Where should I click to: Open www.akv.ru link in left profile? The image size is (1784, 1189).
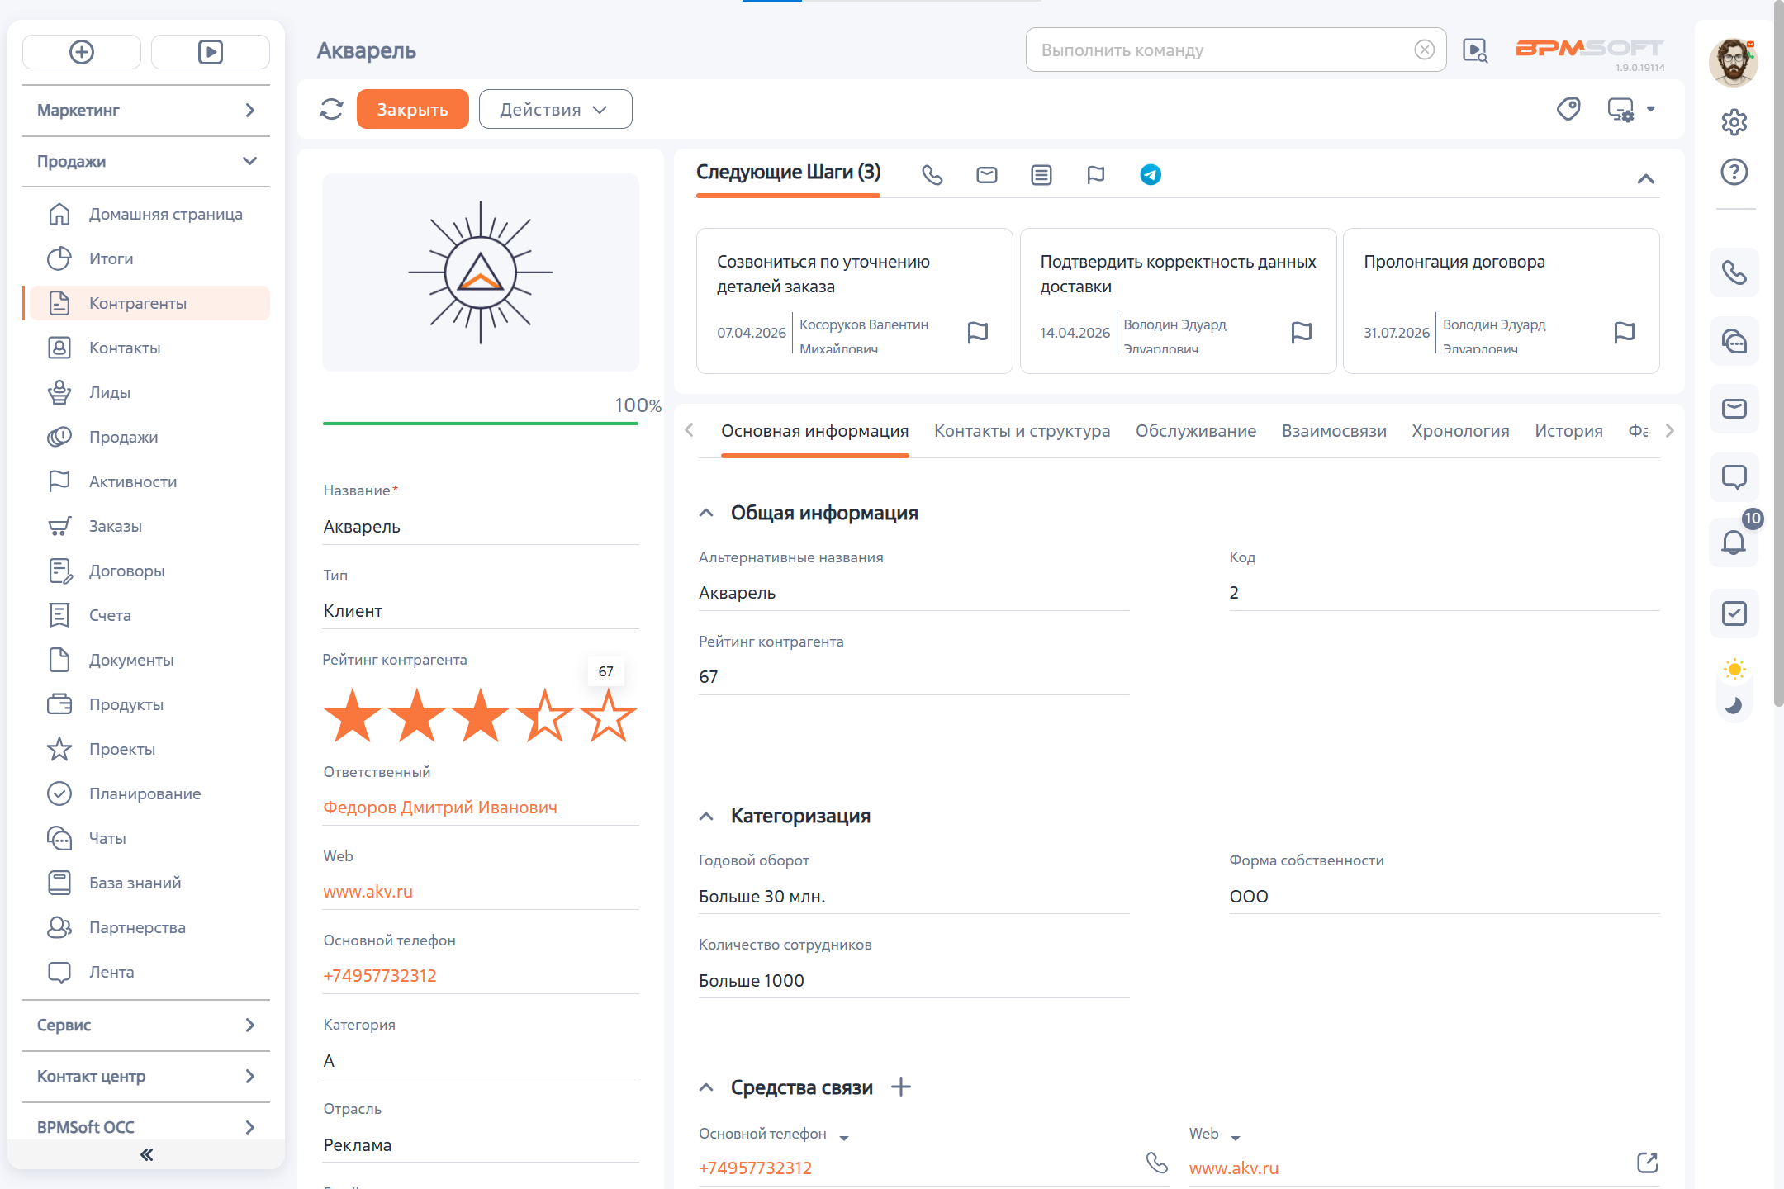(x=368, y=891)
